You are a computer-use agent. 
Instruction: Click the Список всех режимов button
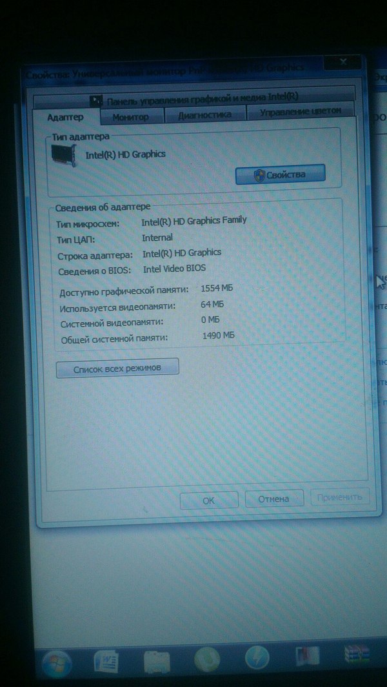click(x=117, y=368)
